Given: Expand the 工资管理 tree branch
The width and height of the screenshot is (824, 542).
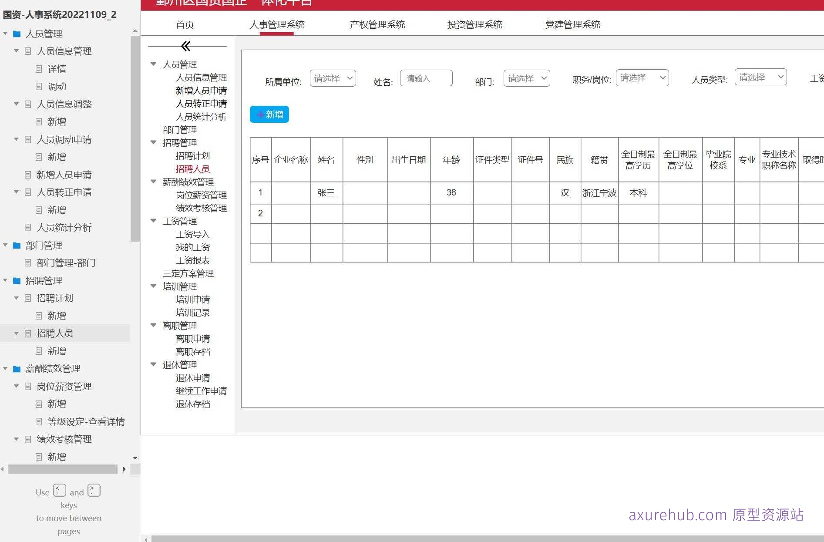Looking at the screenshot, I should pyautogui.click(x=153, y=221).
